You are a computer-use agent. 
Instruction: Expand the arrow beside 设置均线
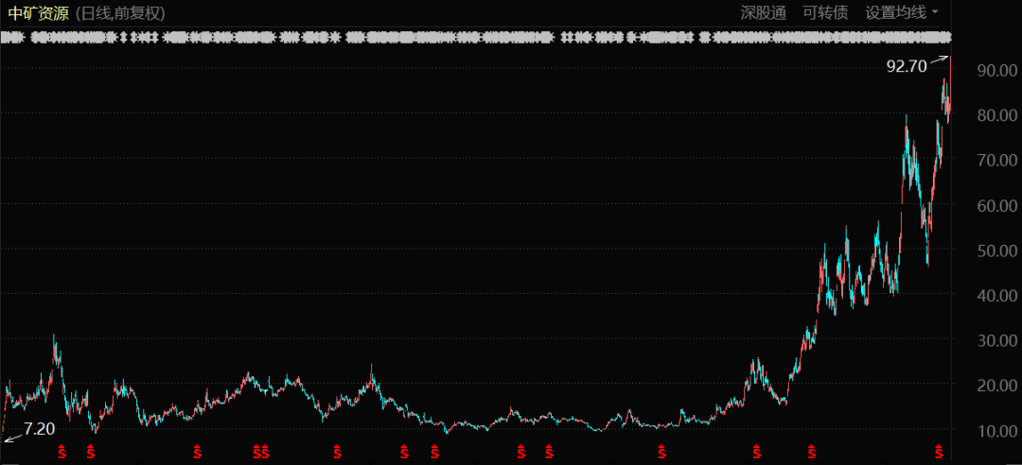click(x=935, y=13)
